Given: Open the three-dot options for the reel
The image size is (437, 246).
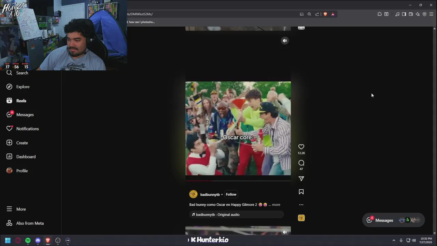Looking at the screenshot, I should (x=301, y=205).
